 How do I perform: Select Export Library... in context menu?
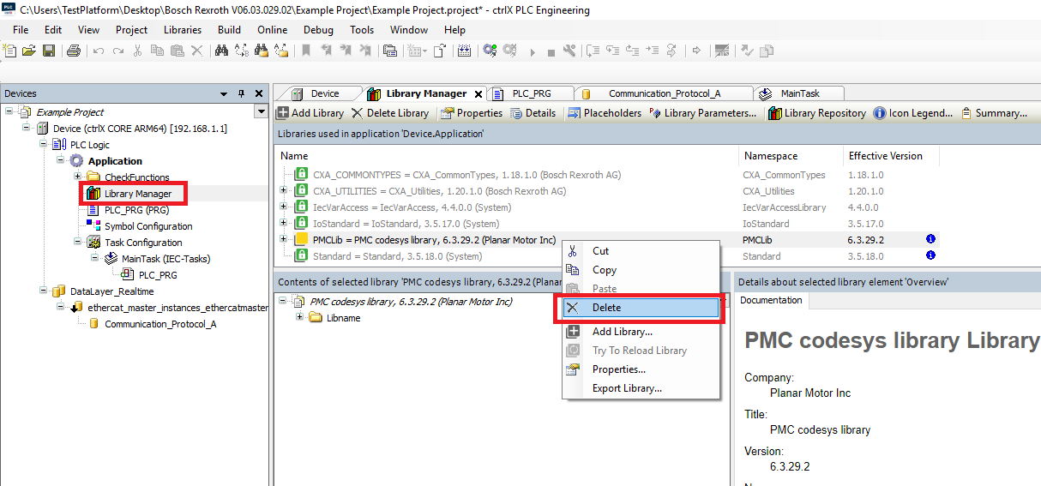tap(627, 388)
